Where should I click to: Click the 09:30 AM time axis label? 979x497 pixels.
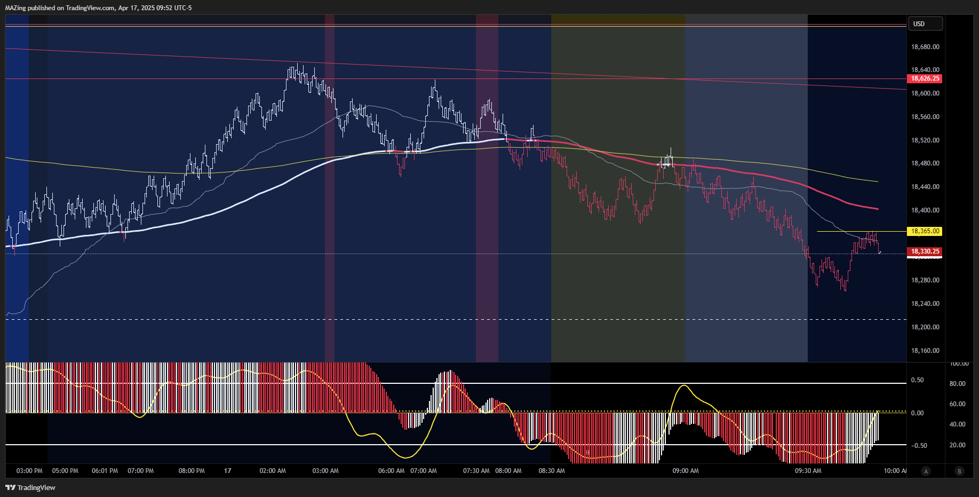tap(808, 471)
